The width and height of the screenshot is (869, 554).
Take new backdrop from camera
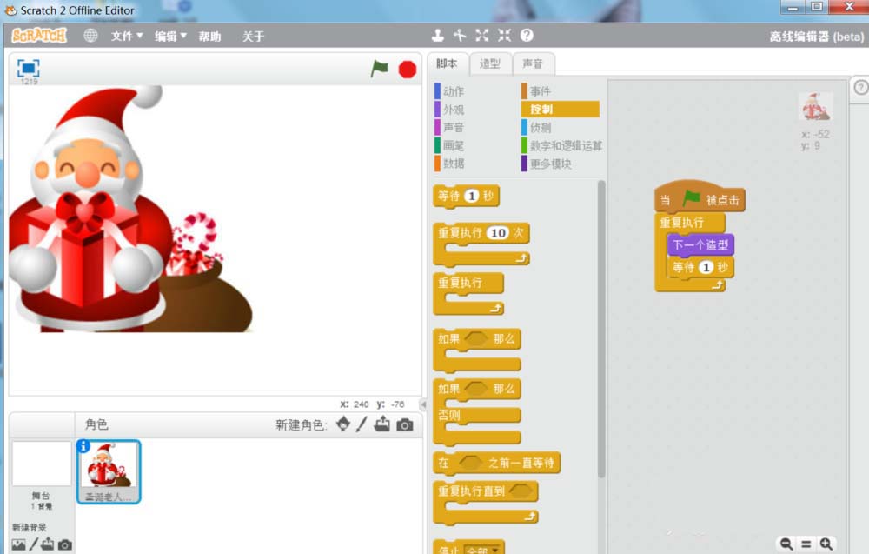(65, 545)
